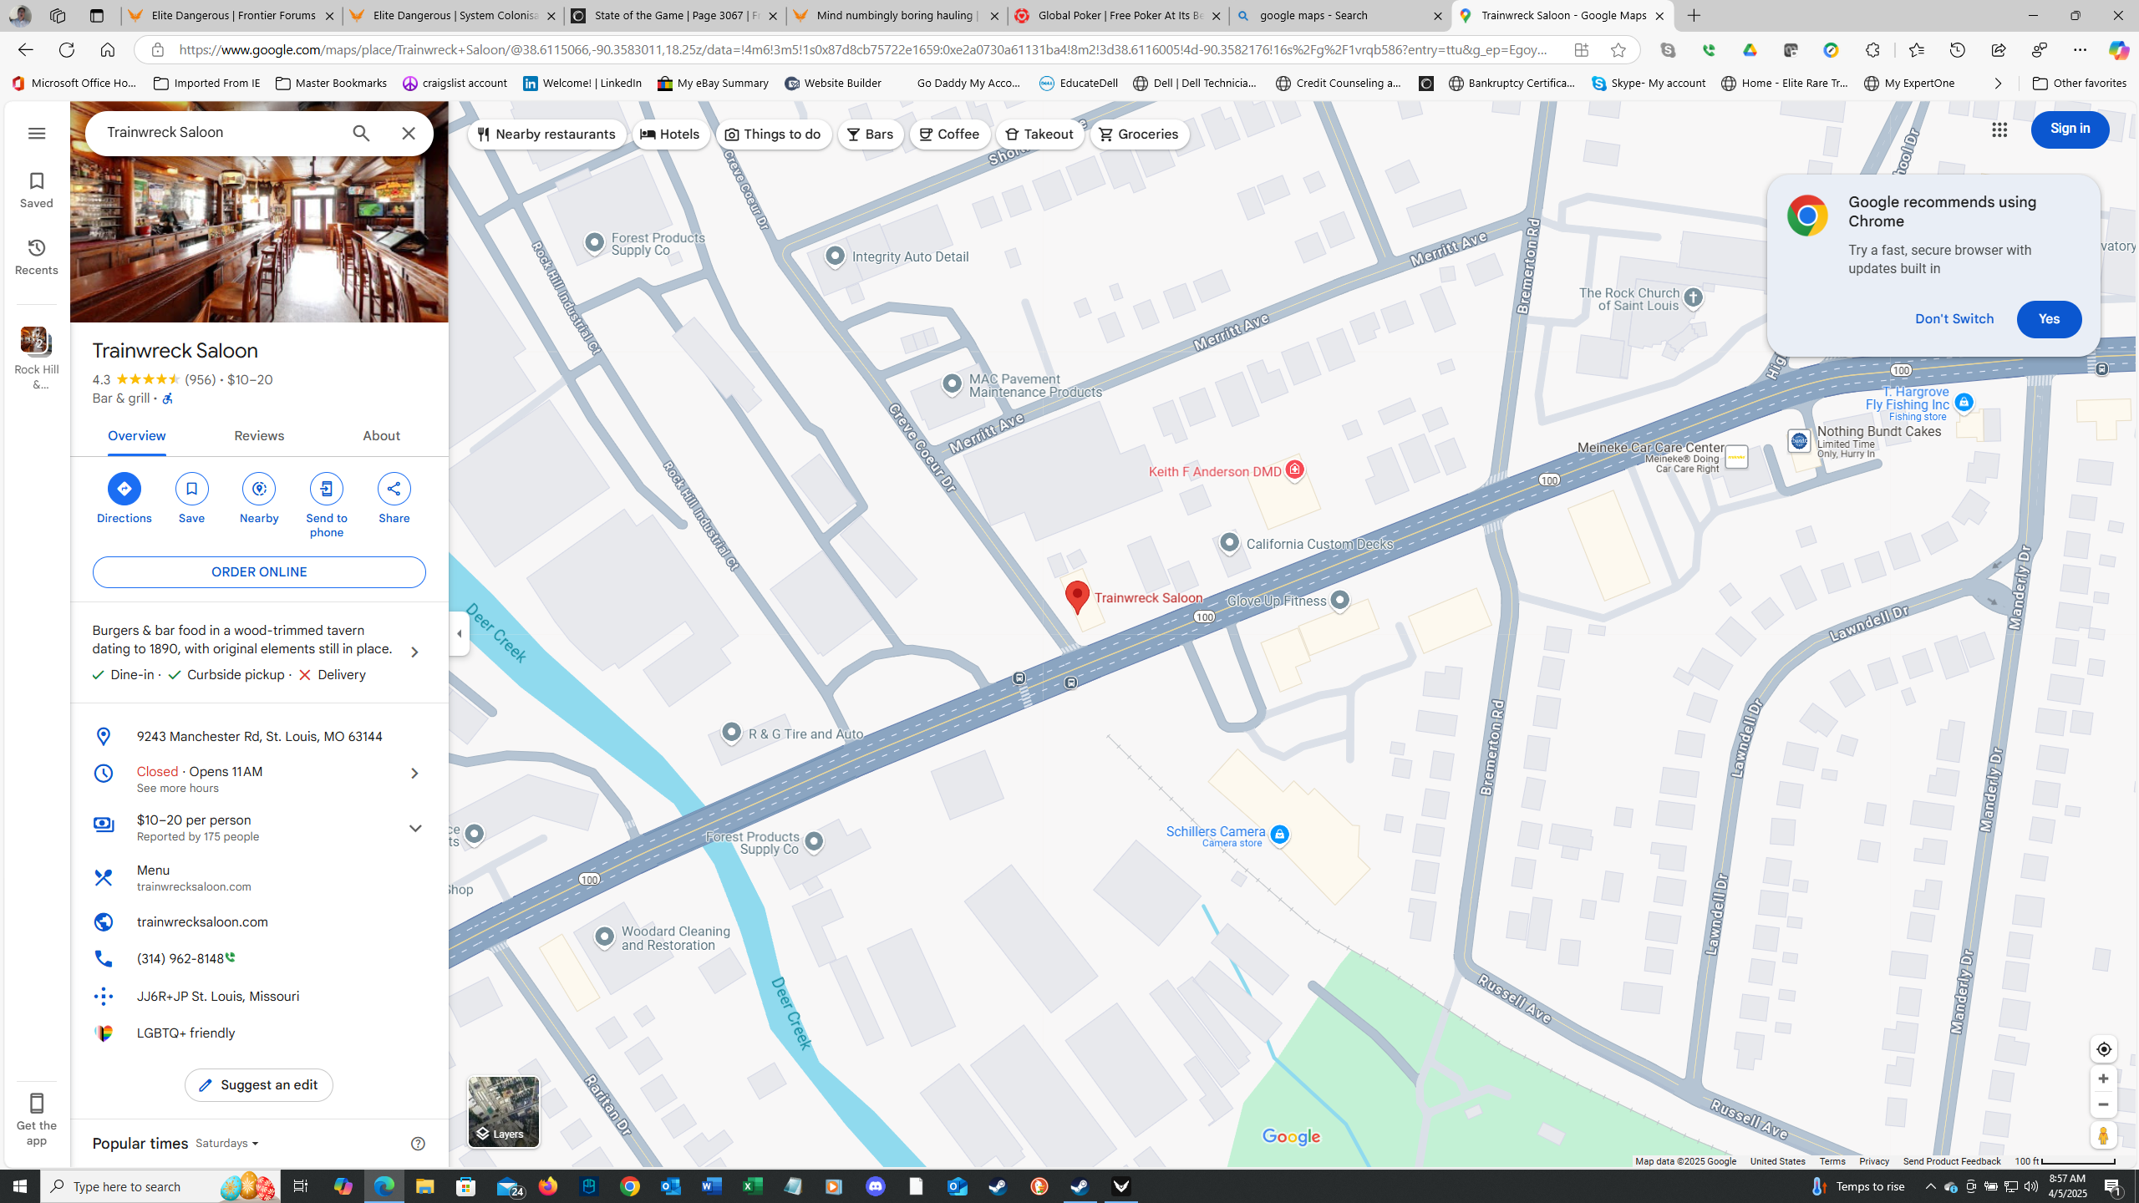
Task: Switch to google maps - Search tab
Action: 1339,16
